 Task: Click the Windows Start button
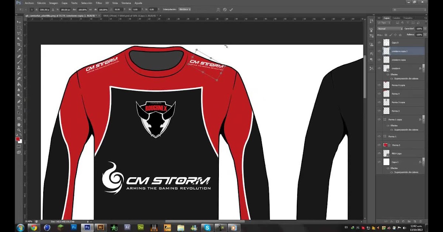click(20, 228)
